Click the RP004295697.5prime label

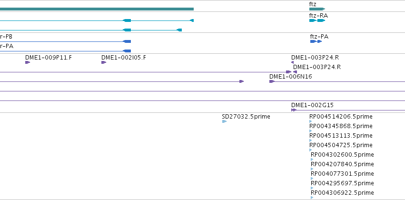(342, 183)
